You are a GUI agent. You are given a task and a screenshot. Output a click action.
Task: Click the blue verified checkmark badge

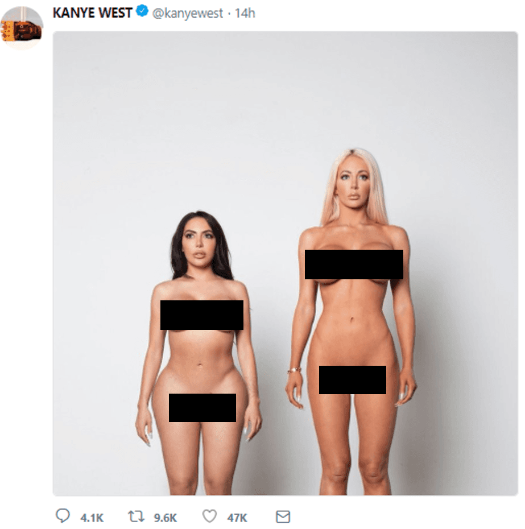click(142, 11)
